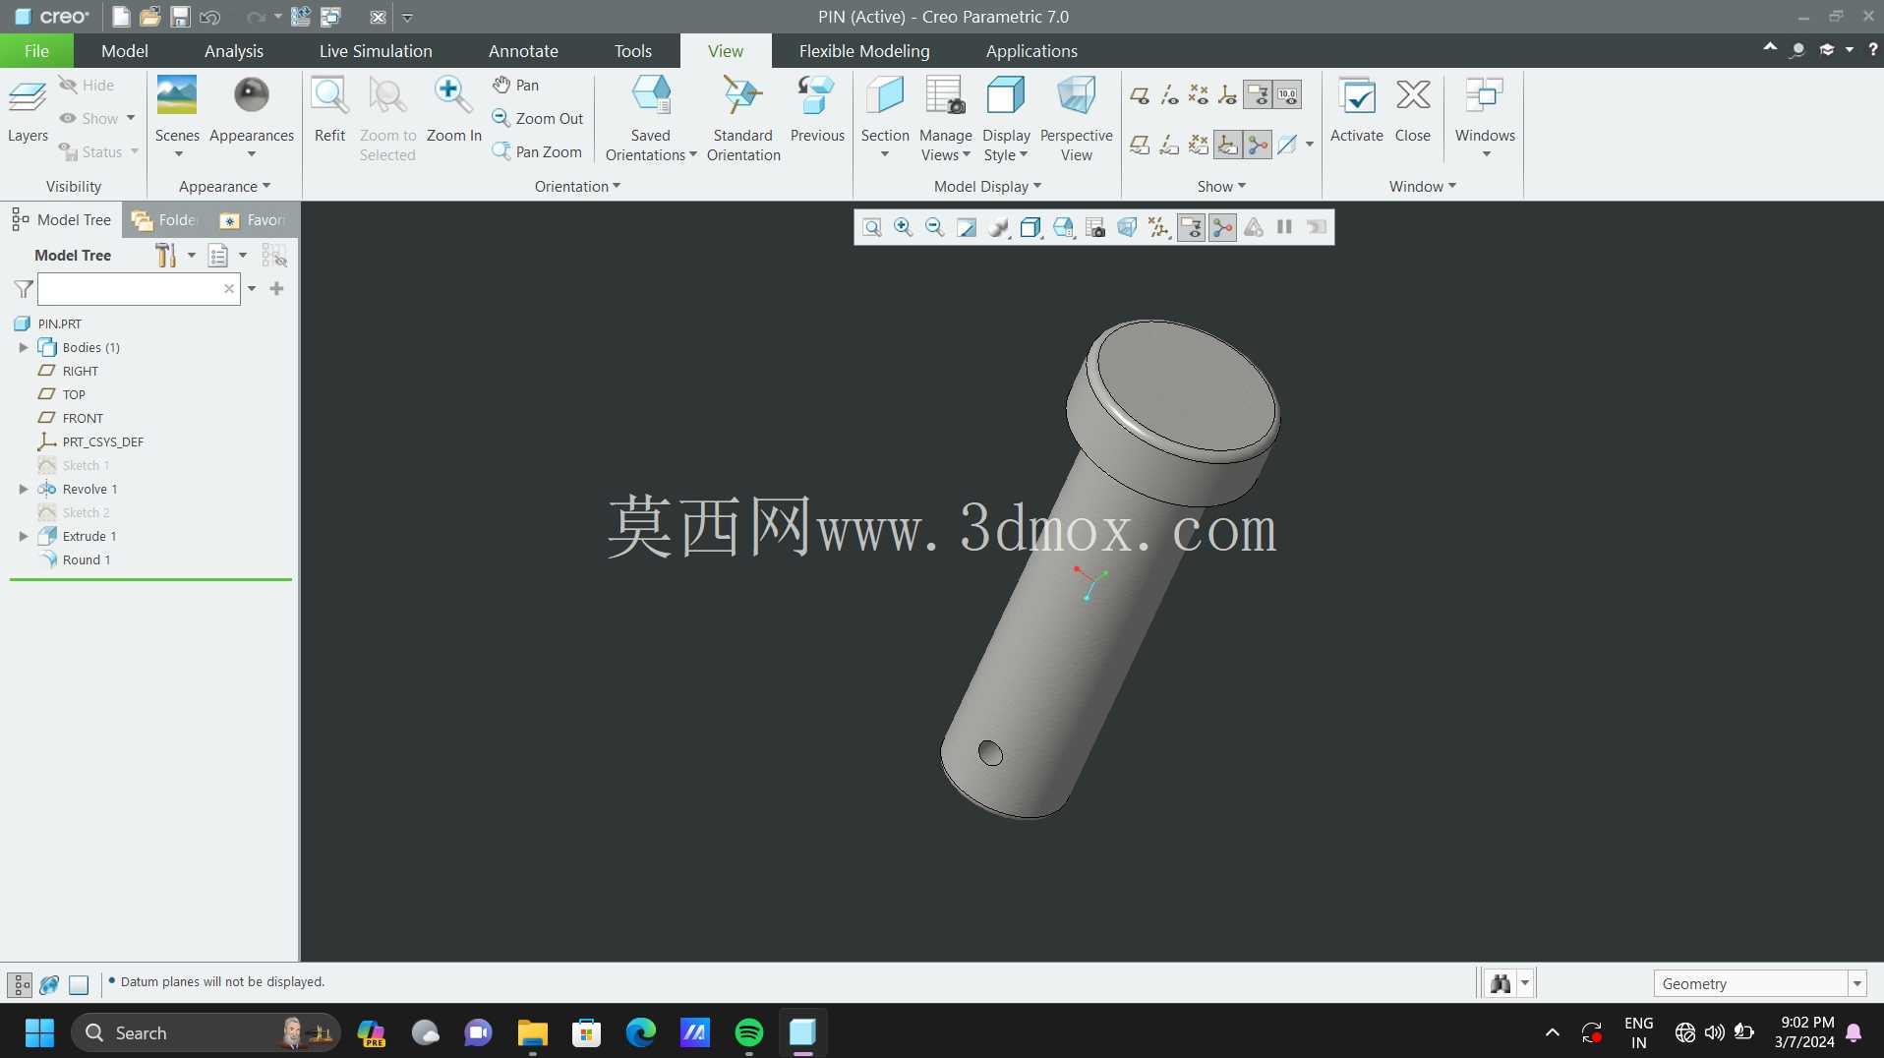This screenshot has height=1058, width=1884.
Task: Undo the last action
Action: tap(209, 17)
